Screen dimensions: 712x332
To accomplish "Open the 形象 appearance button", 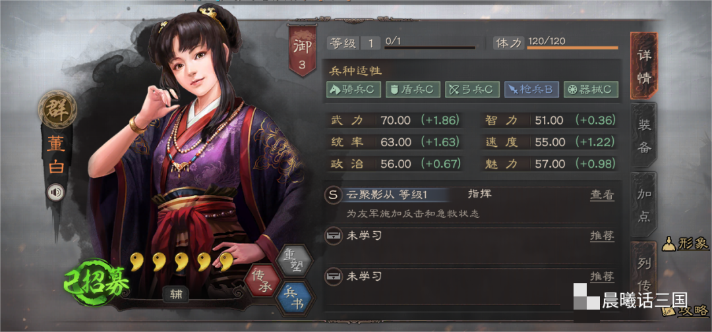I will click(685, 244).
